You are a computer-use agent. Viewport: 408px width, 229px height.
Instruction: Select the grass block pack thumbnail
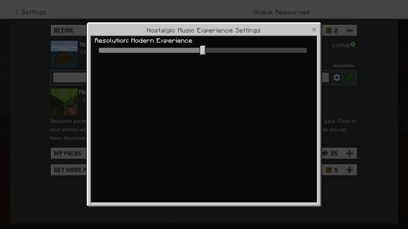64,102
